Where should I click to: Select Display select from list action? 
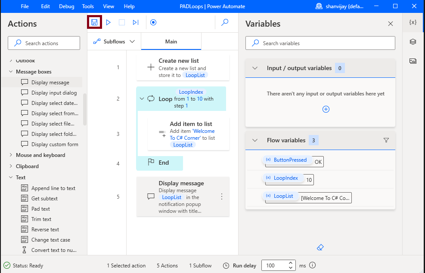tap(50, 113)
